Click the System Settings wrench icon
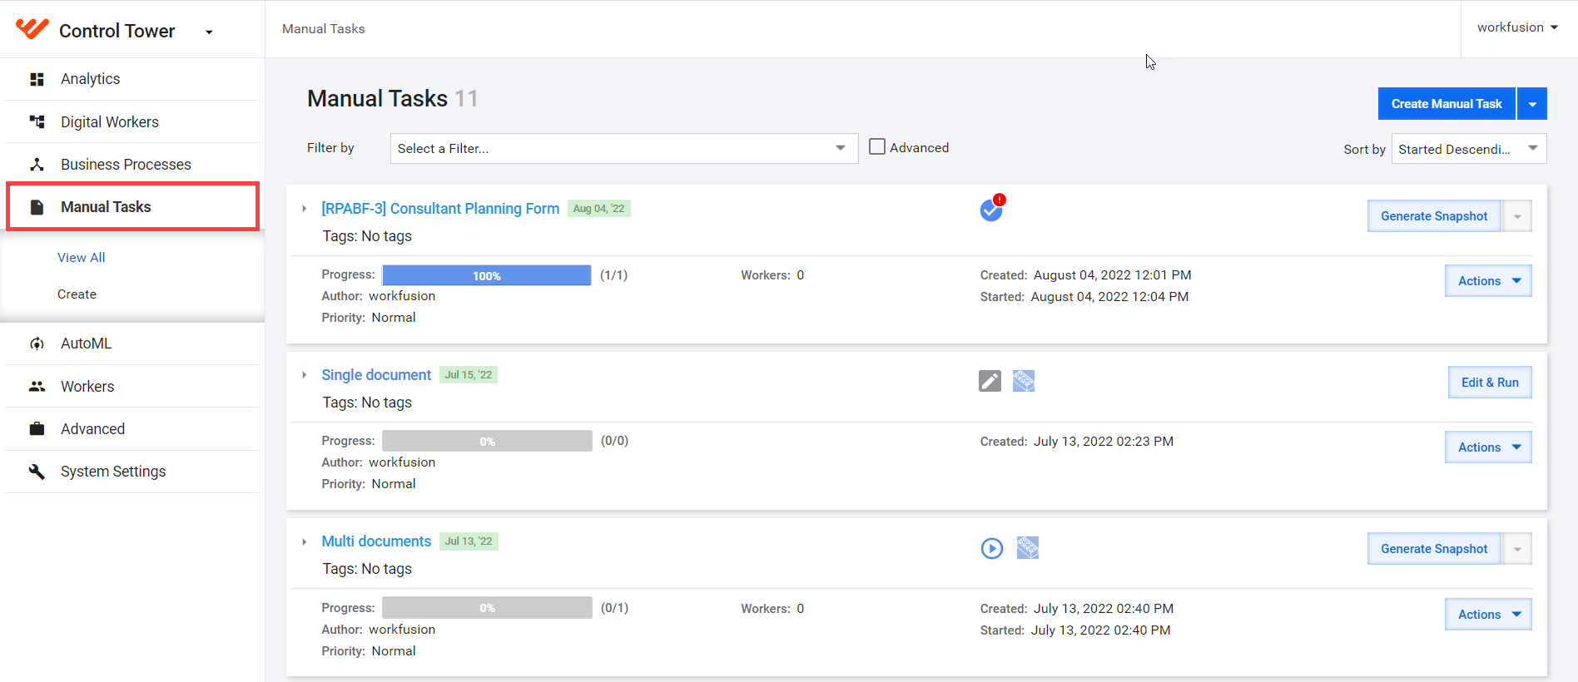Image resolution: width=1578 pixels, height=682 pixels. click(37, 472)
